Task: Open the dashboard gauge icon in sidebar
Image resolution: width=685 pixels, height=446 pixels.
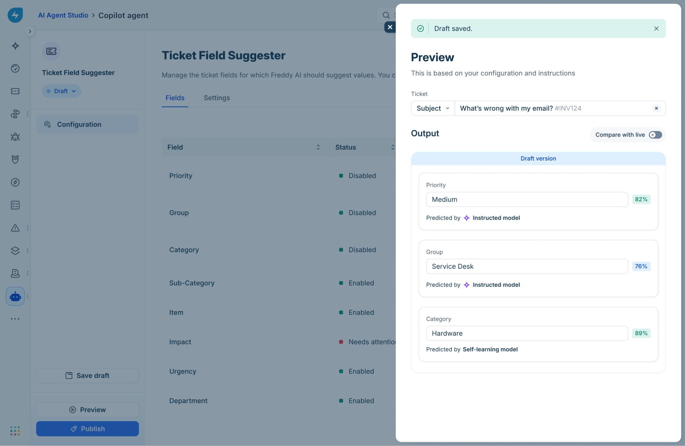Action: pos(15,68)
